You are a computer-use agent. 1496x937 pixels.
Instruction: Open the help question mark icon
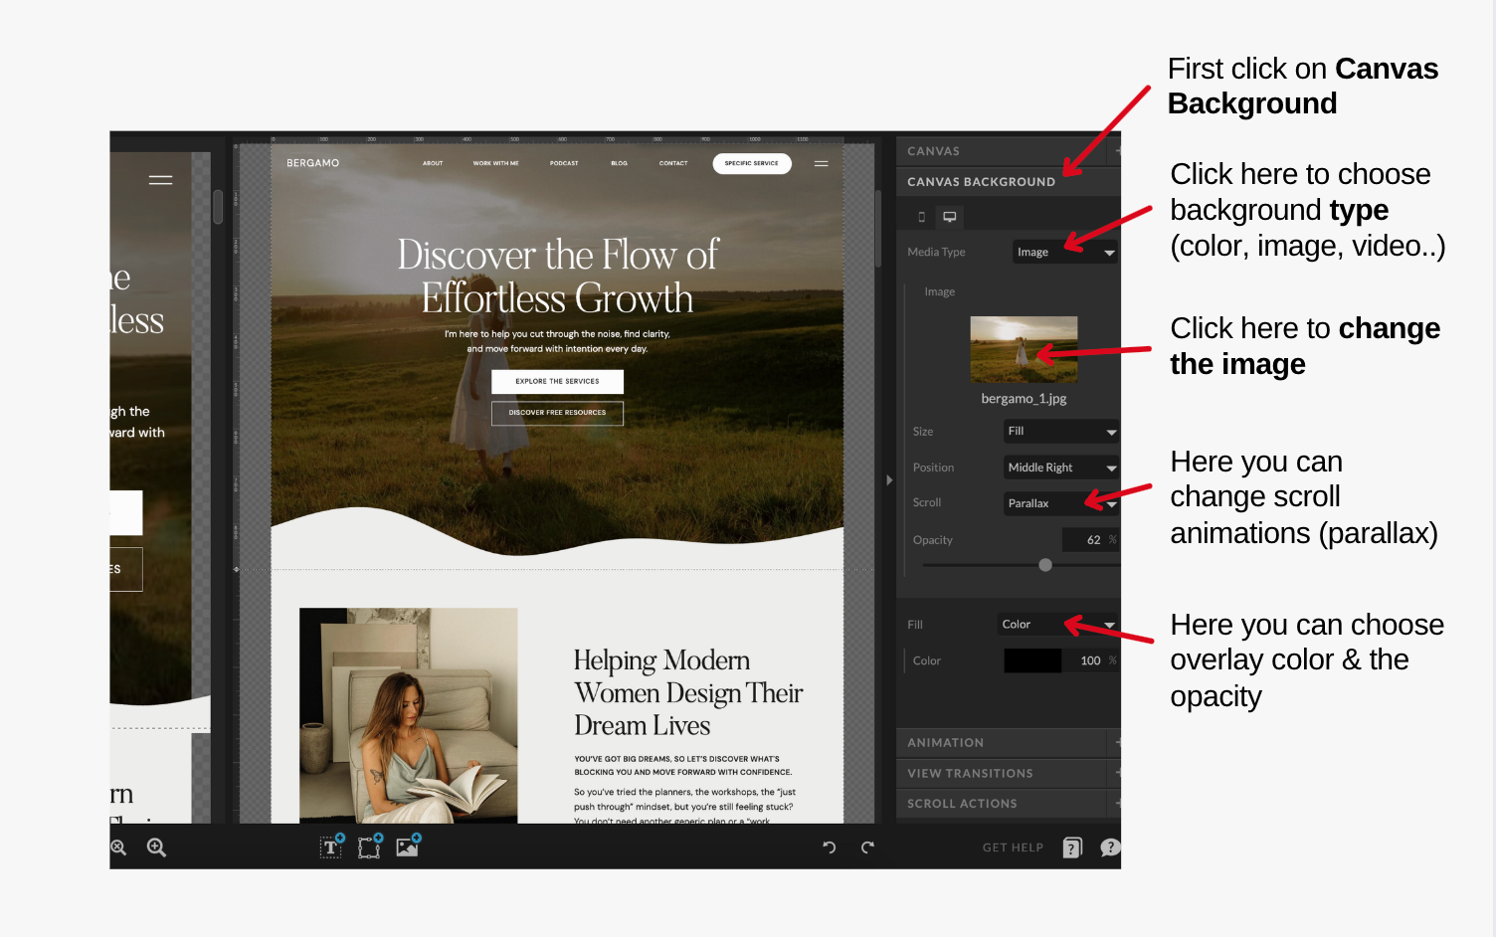[x=1110, y=847]
